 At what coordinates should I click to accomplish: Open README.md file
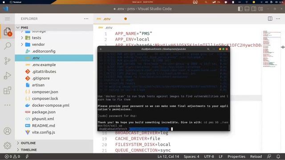point(44,125)
